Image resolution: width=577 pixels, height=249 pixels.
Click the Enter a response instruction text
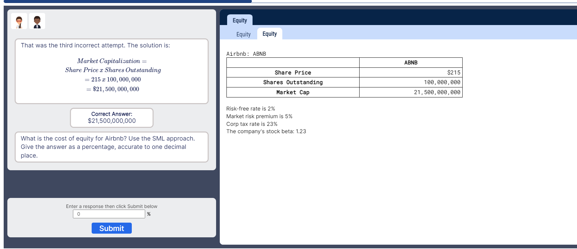pos(112,206)
